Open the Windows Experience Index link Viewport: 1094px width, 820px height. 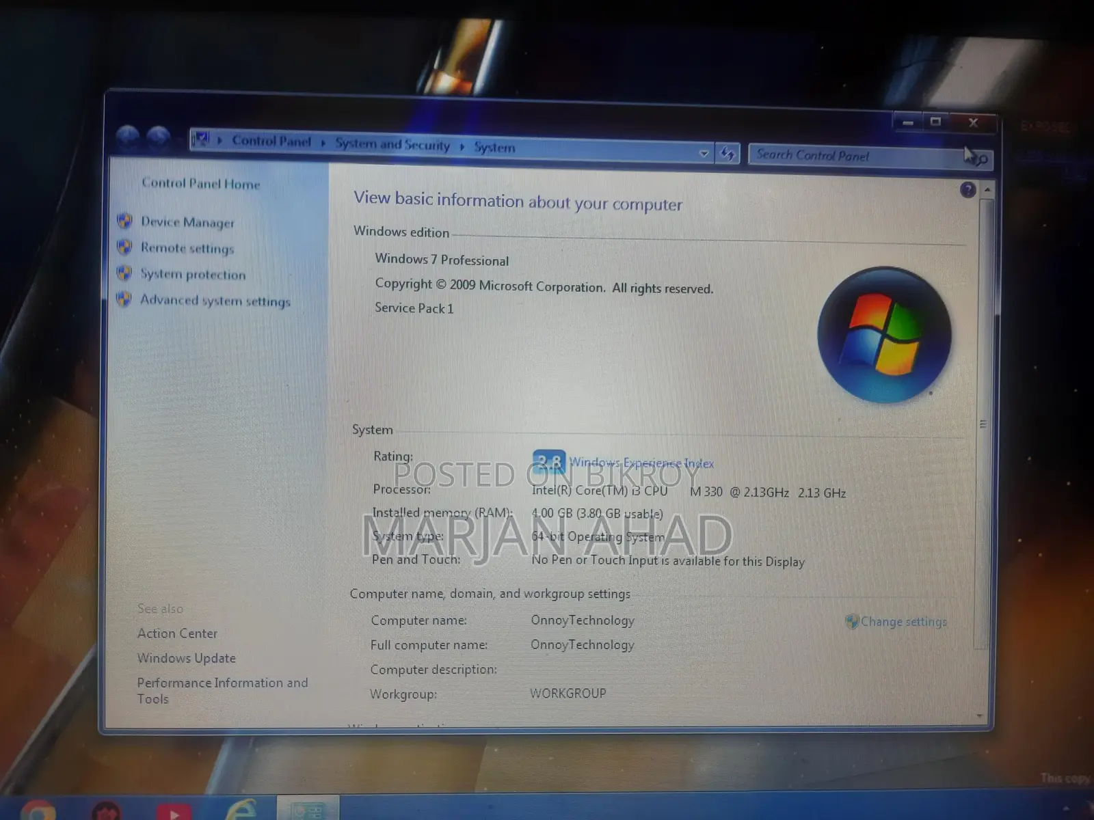[x=641, y=463]
